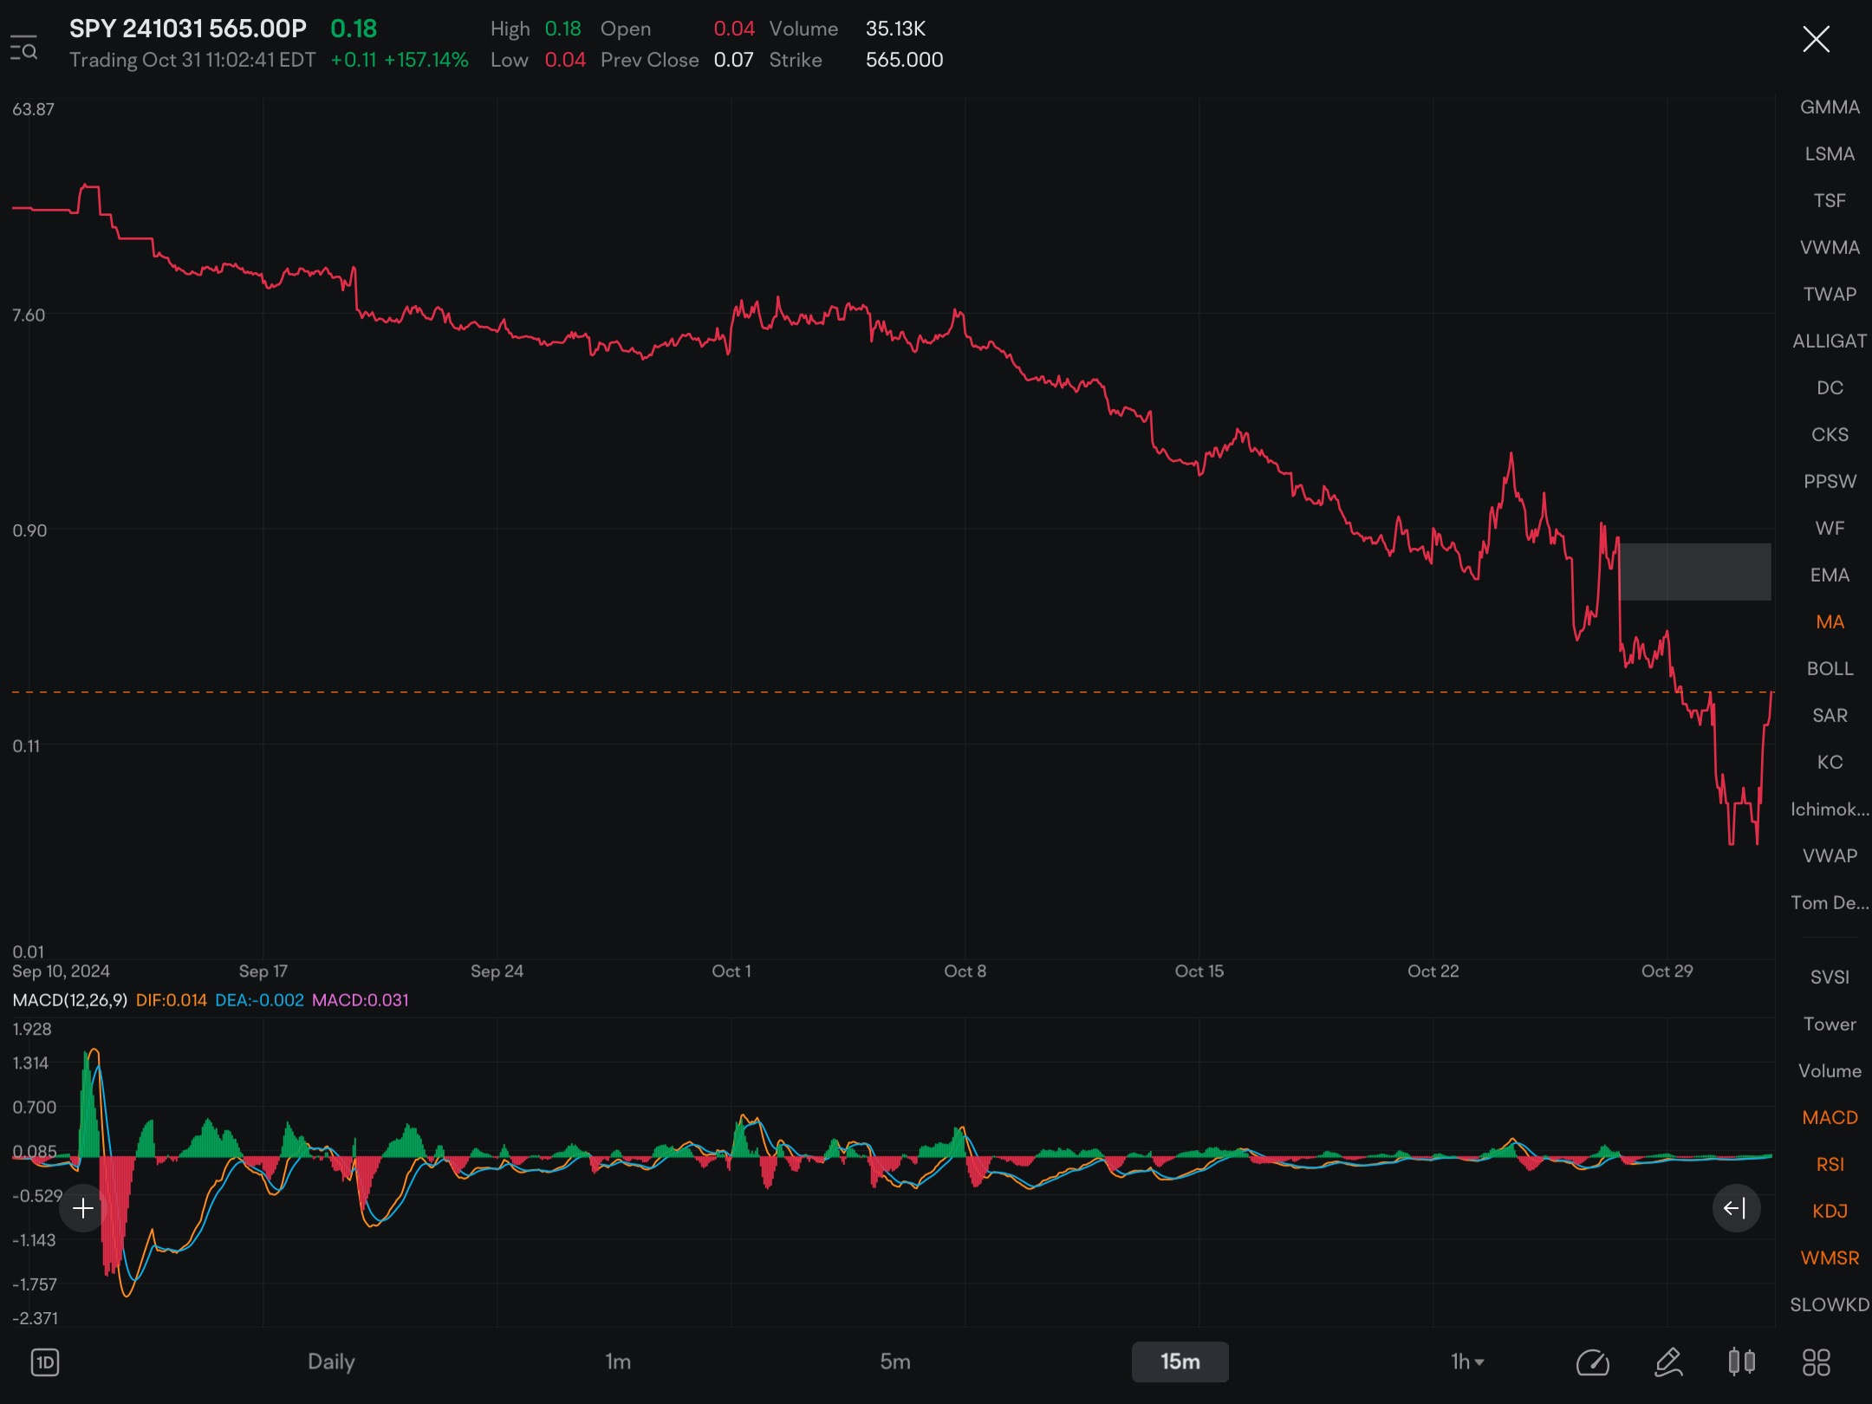
Task: Toggle the Ichimoku indicator
Action: click(x=1830, y=809)
